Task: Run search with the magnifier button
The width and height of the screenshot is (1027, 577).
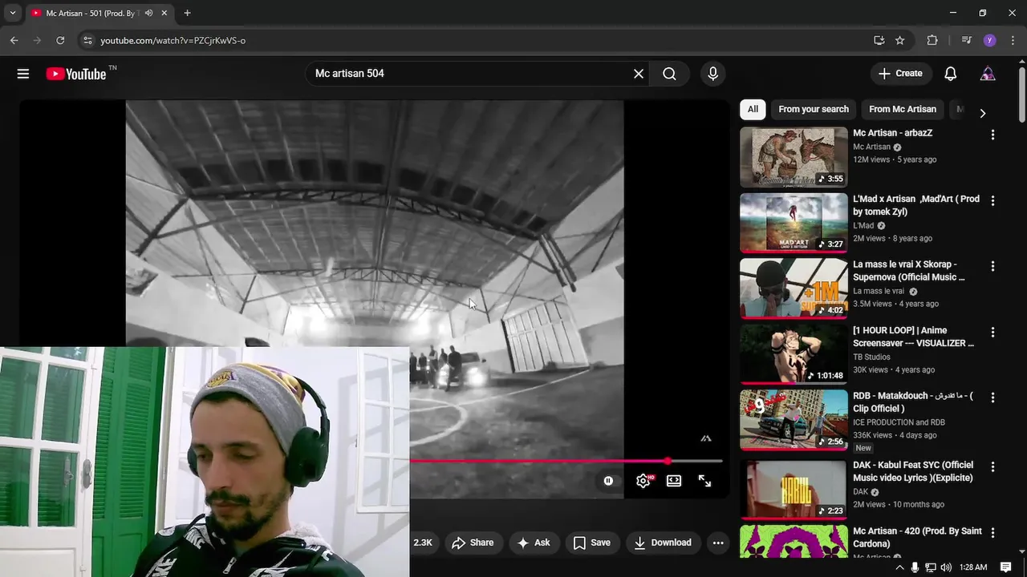Action: 669,74
